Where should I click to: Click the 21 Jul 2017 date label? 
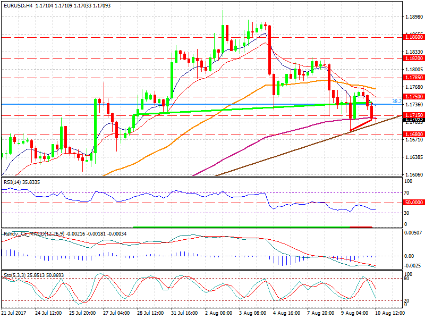(13, 314)
